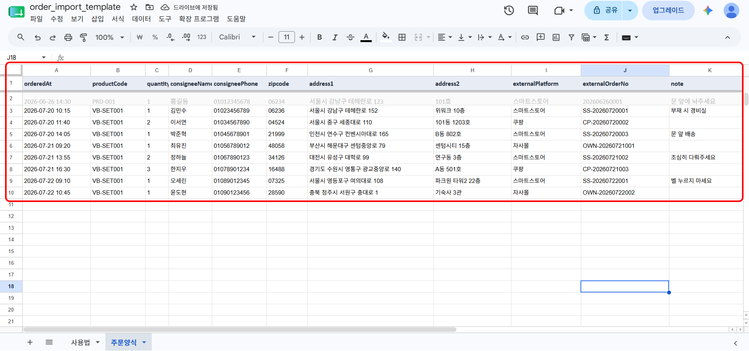Open the Calibri font dropdown
The width and height of the screenshot is (749, 351).
click(x=237, y=37)
